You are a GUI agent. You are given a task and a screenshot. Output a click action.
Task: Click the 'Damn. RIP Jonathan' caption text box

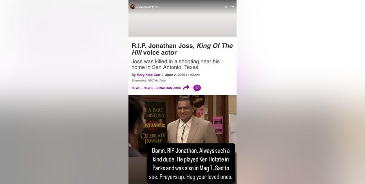[191, 164]
